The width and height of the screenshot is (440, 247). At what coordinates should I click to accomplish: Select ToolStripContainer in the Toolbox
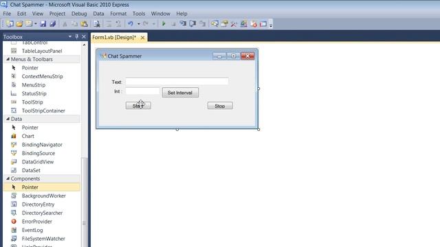point(42,110)
